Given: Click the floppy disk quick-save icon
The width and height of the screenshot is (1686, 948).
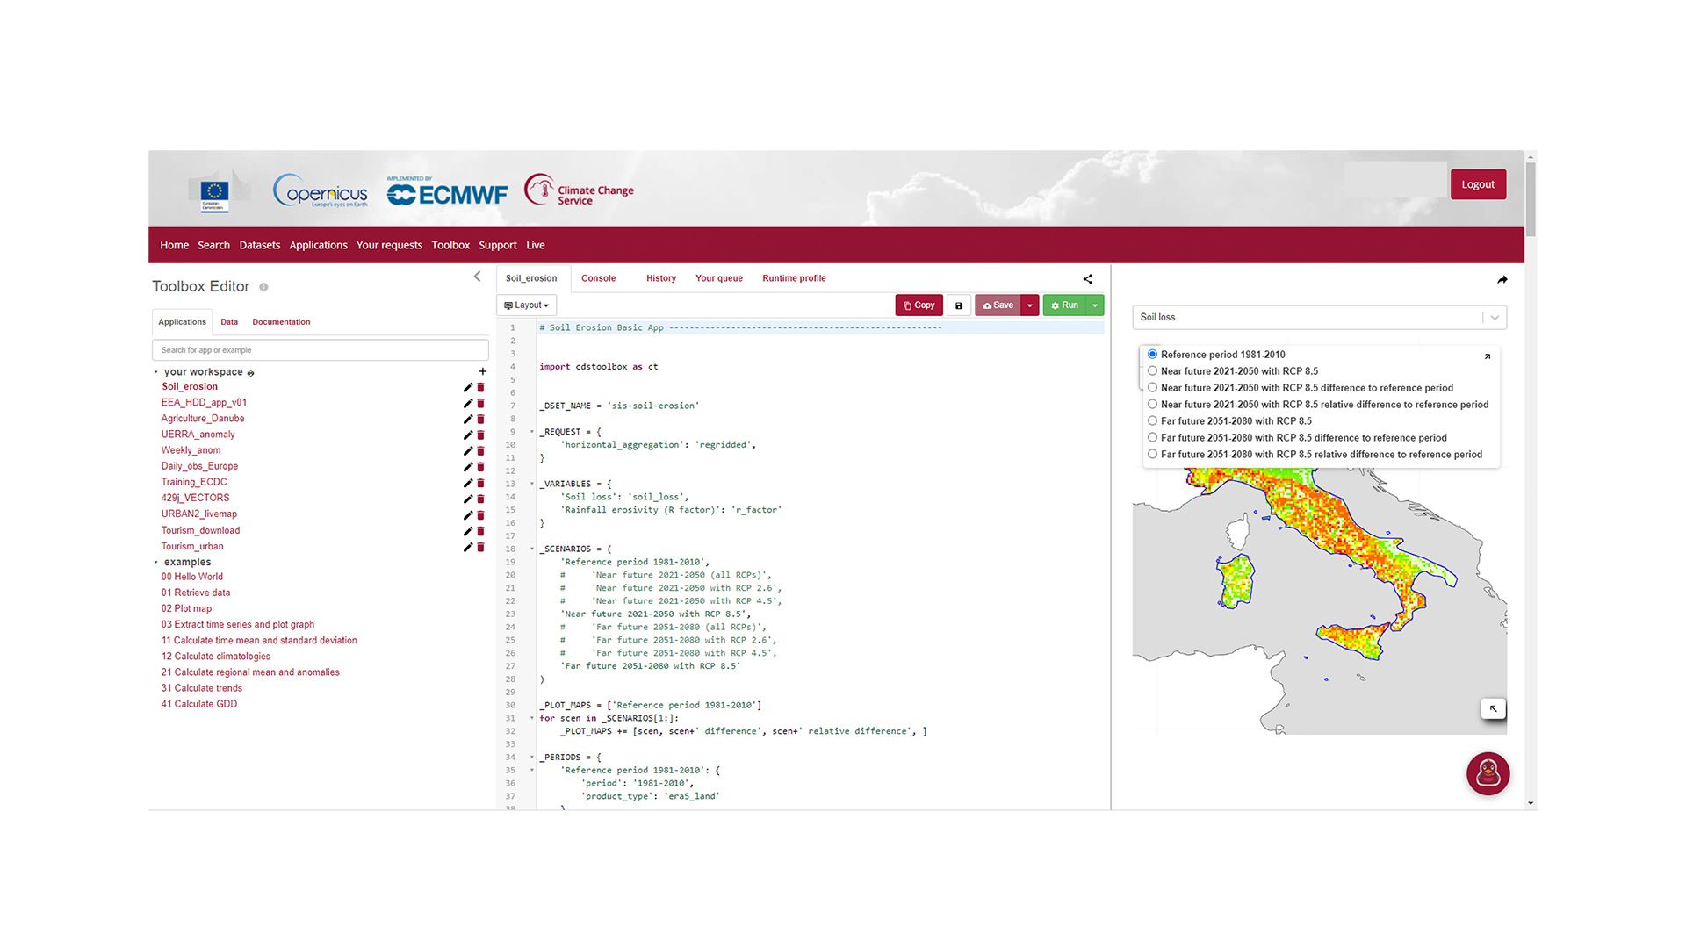Looking at the screenshot, I should click(x=959, y=305).
